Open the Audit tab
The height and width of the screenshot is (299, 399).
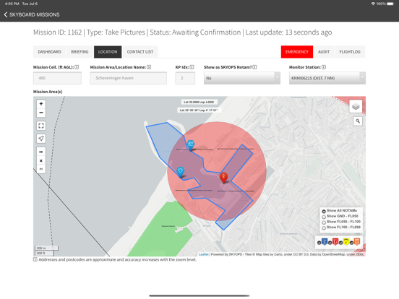point(324,52)
